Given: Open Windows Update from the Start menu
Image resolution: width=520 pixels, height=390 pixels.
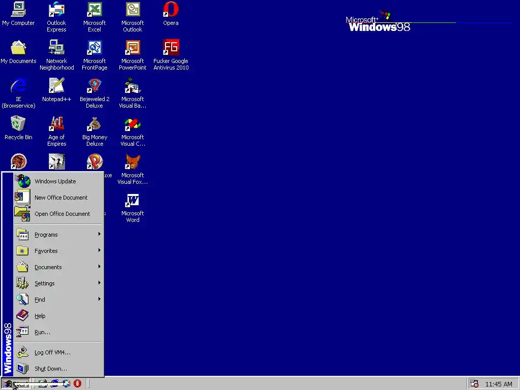Looking at the screenshot, I should (58, 181).
